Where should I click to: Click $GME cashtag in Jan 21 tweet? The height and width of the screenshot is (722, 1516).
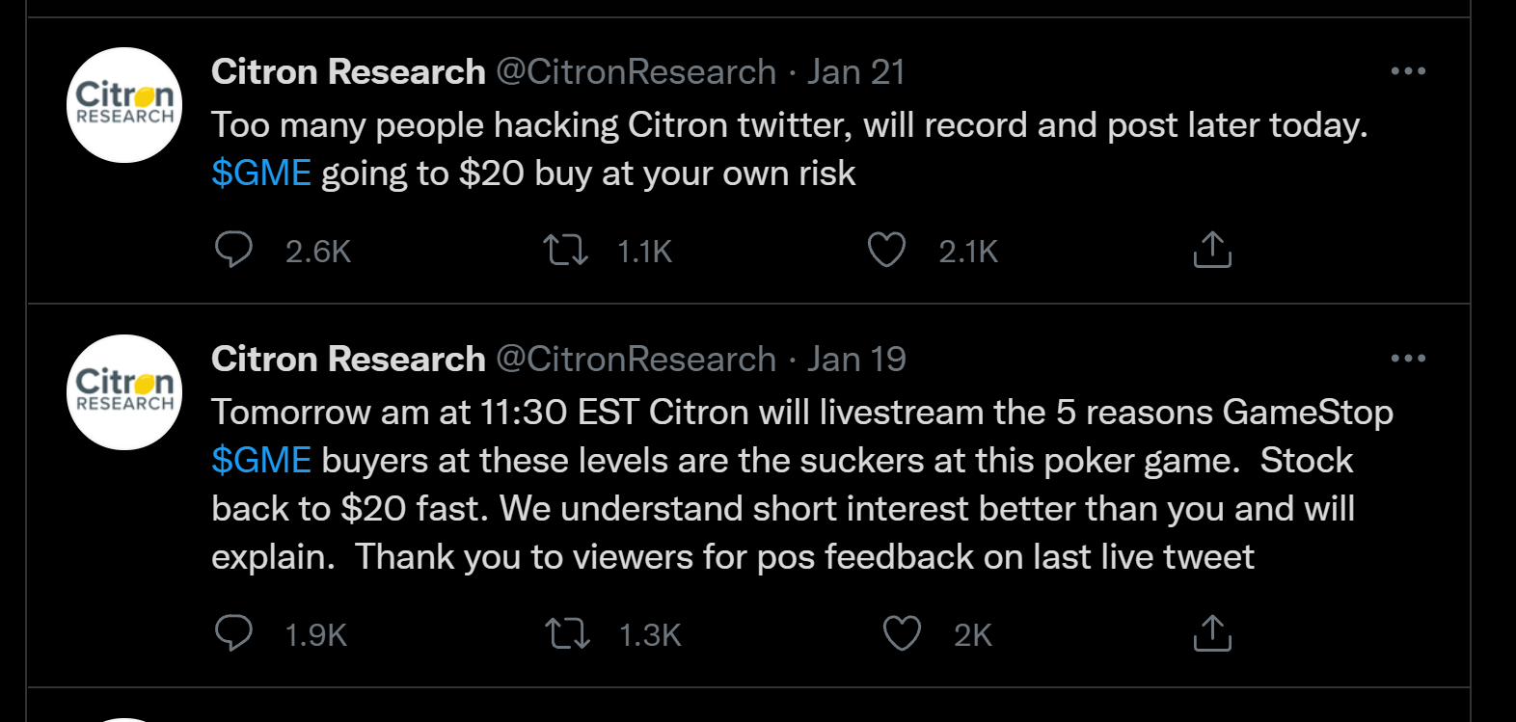[261, 174]
